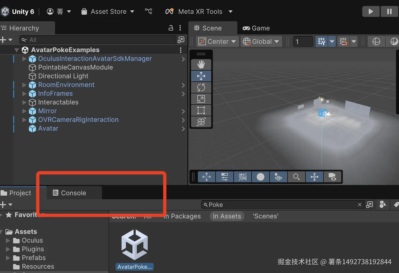Open the Hierarchy panel options menu

coord(180,28)
